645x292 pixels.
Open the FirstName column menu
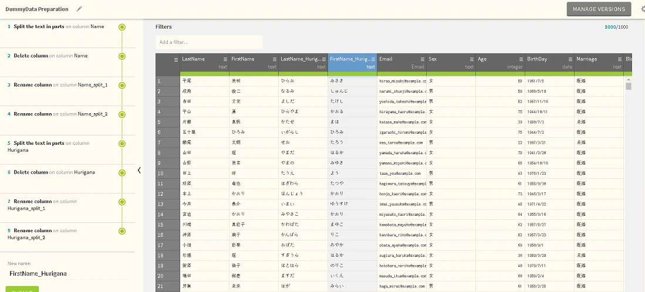tap(274, 59)
